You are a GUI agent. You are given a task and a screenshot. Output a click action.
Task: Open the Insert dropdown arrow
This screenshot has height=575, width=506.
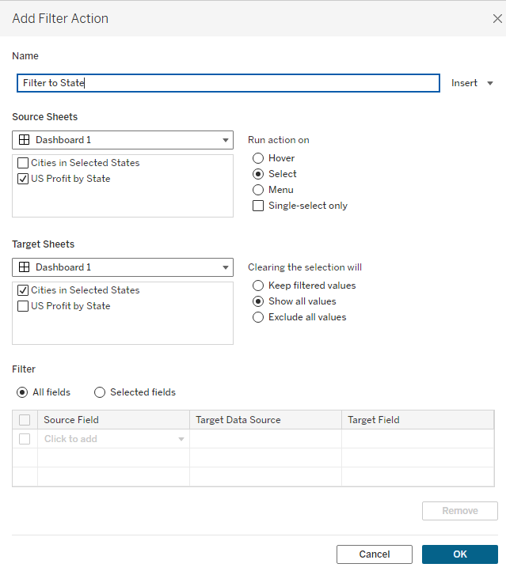click(x=490, y=83)
